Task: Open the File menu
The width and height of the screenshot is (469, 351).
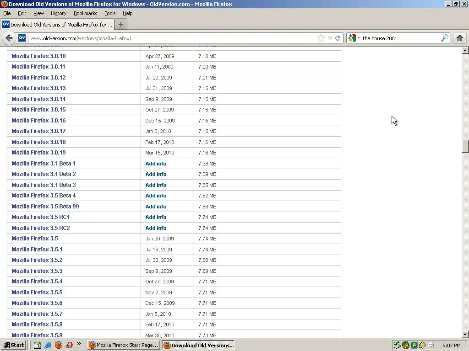Action: pyautogui.click(x=7, y=13)
